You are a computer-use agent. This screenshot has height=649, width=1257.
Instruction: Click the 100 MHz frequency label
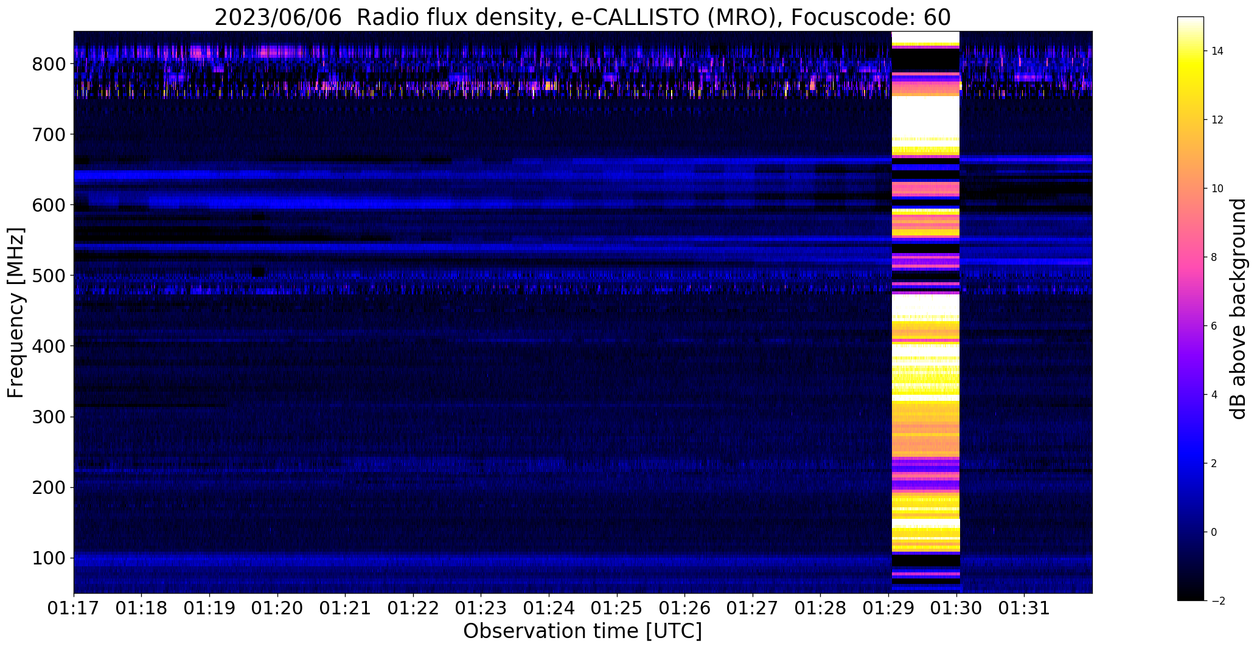pyautogui.click(x=49, y=558)
